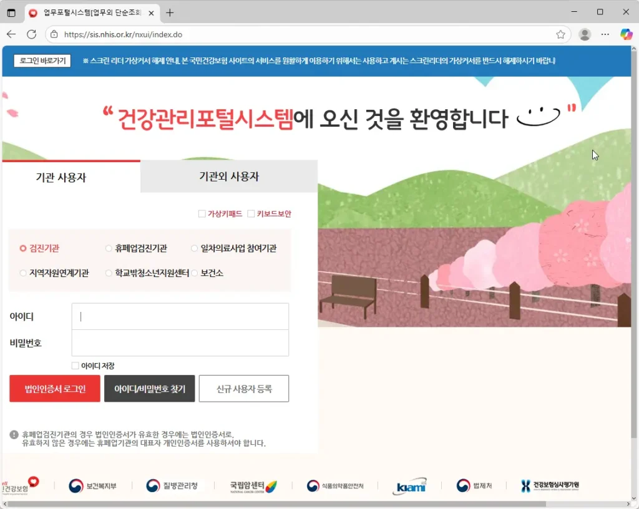Enable the 가상키패드 checkbox
Image resolution: width=639 pixels, height=509 pixels.
click(202, 214)
